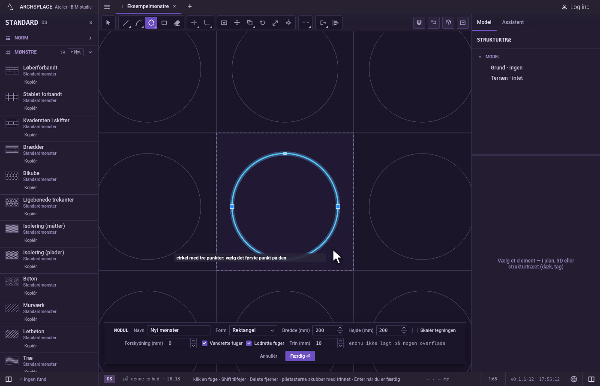Pick the Arc drawing tool
The width and height of the screenshot is (600, 386).
point(138,23)
